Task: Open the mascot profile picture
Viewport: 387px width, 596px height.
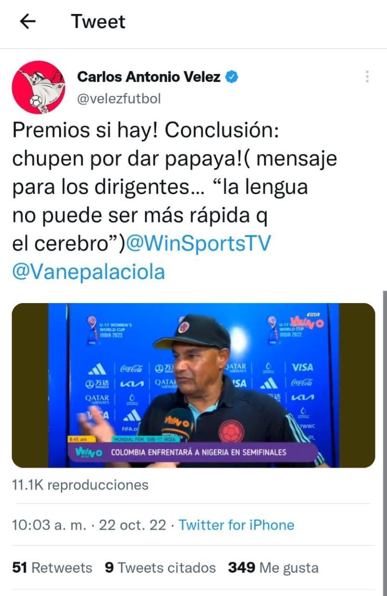Action: coord(39,87)
